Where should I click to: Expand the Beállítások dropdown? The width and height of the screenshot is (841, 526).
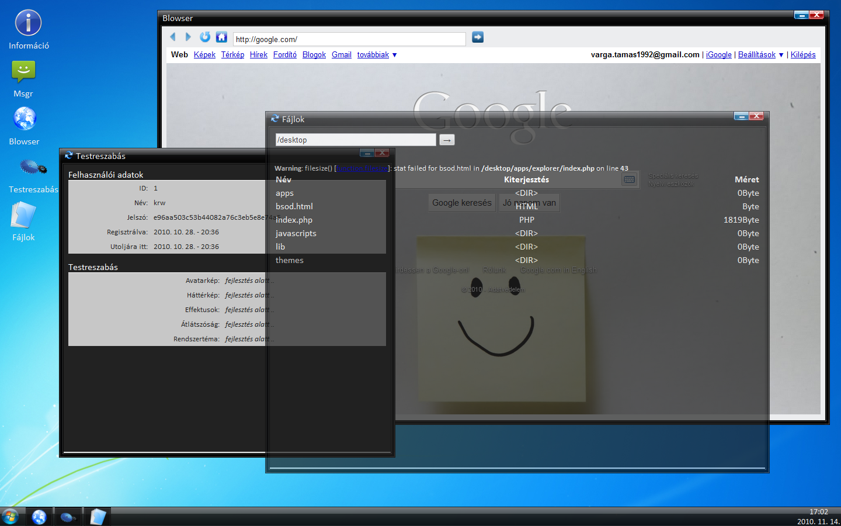(760, 55)
